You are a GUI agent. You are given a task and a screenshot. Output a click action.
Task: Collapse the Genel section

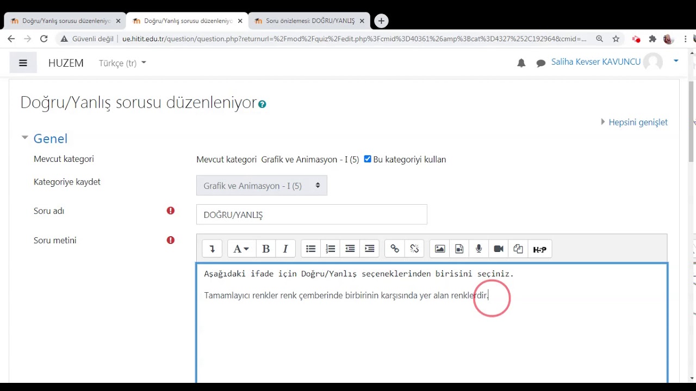(x=24, y=138)
